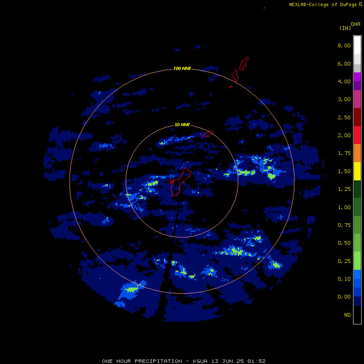Click the 2.50 legend value
The image size is (364, 364).
point(344,117)
